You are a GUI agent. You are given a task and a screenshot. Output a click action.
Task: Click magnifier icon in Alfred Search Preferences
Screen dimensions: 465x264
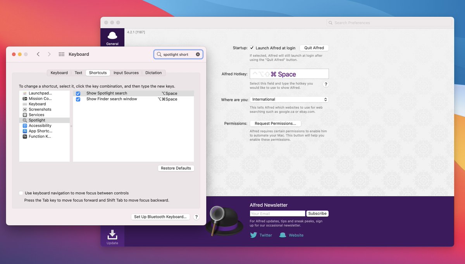click(x=331, y=23)
